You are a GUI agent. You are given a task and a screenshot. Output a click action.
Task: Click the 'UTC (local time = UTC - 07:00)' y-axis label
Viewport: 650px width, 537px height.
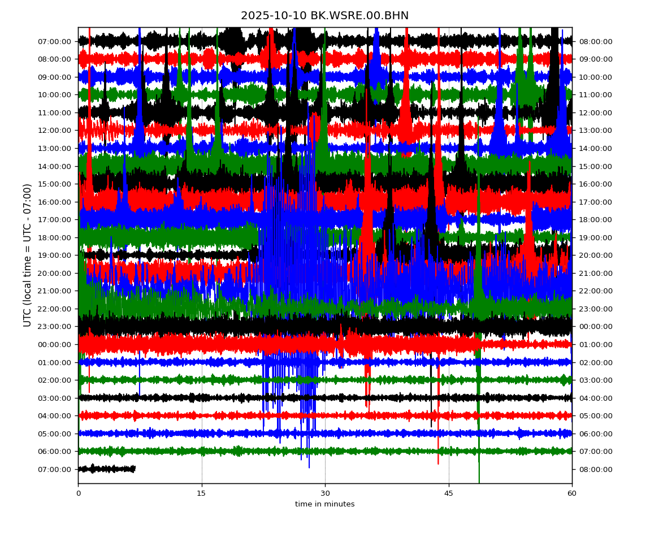(x=28, y=255)
